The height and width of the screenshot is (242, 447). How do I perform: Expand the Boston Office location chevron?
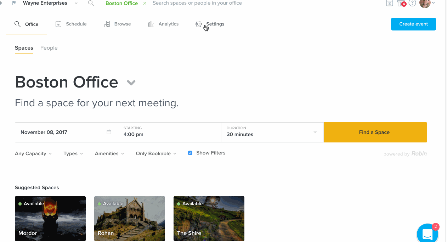pos(131,83)
